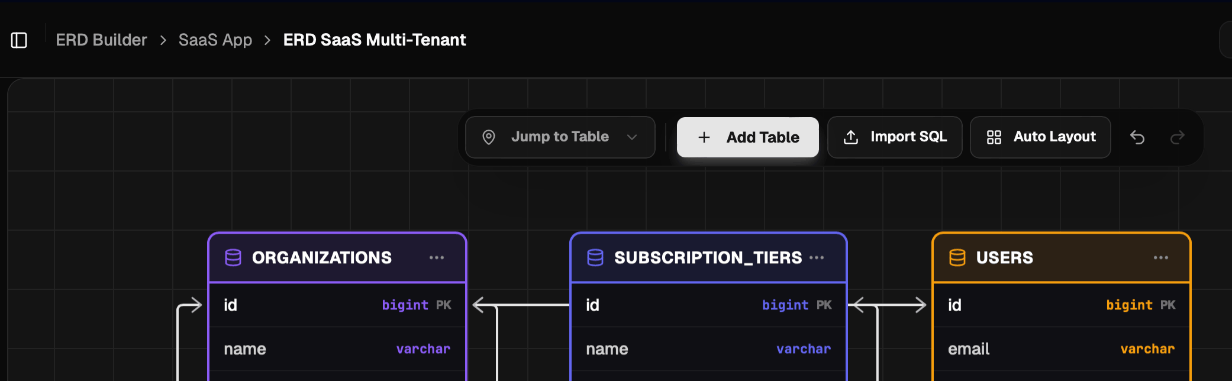Select the ORGANIZATIONS table header
This screenshot has width=1232, height=381.
[x=337, y=258]
